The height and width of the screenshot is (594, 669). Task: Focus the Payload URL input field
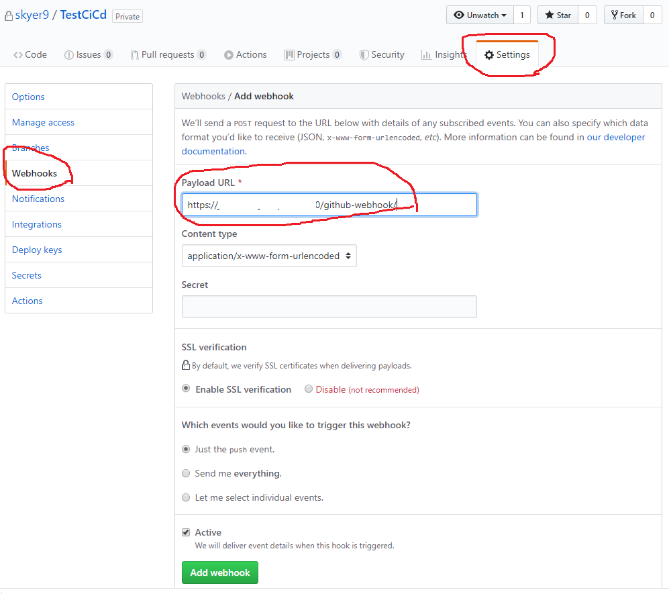click(x=329, y=205)
